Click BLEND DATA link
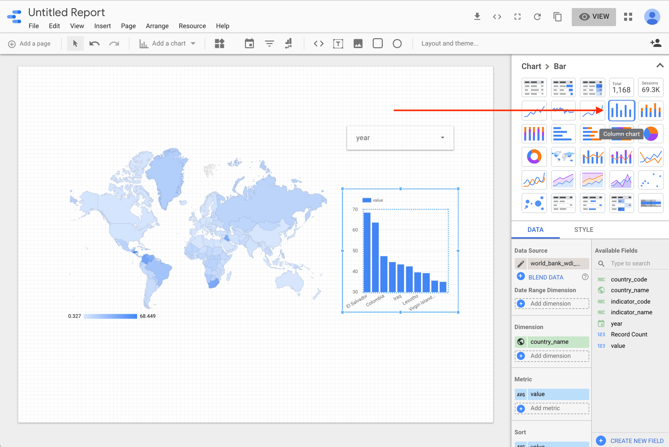 pos(546,277)
